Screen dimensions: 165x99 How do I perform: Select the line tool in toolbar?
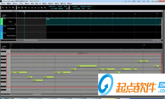(10, 8)
